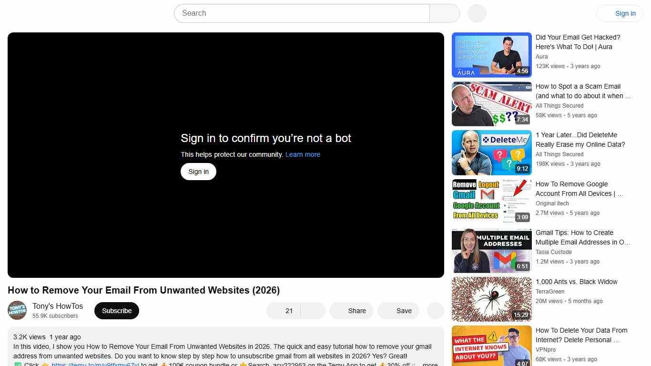Screen dimensions: 651x366
Task: Subscribe to Tony's HowTos channel
Action: click(116, 310)
